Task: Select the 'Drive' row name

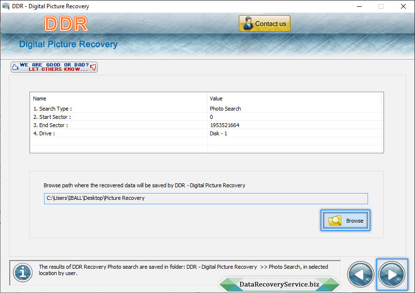Action: 44,133
